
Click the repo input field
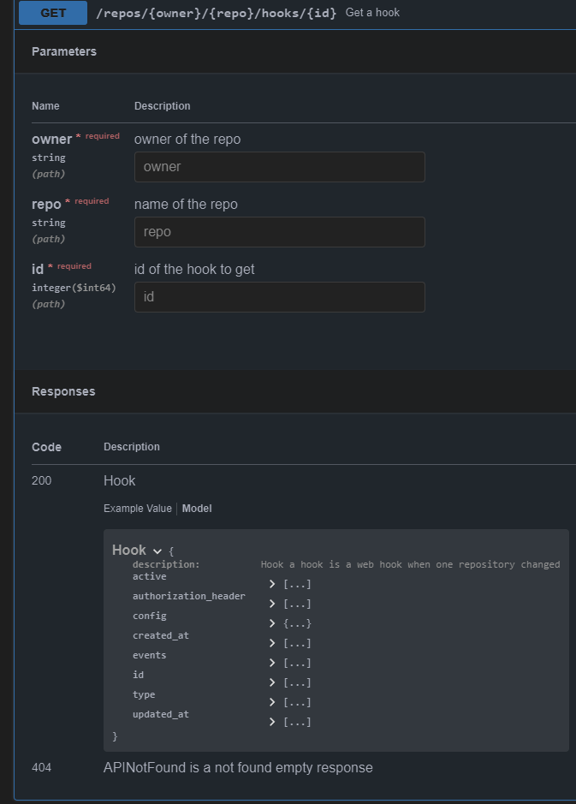pyautogui.click(x=279, y=232)
